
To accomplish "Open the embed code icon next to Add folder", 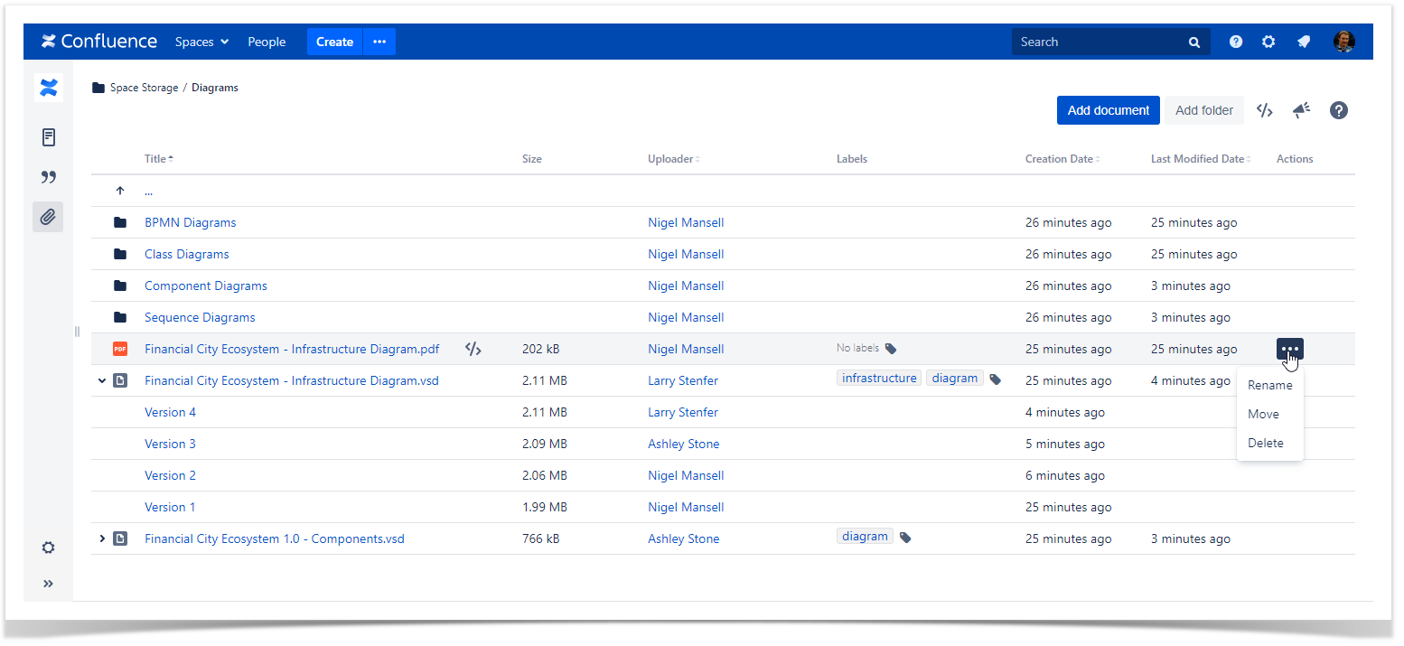I will coord(1264,109).
